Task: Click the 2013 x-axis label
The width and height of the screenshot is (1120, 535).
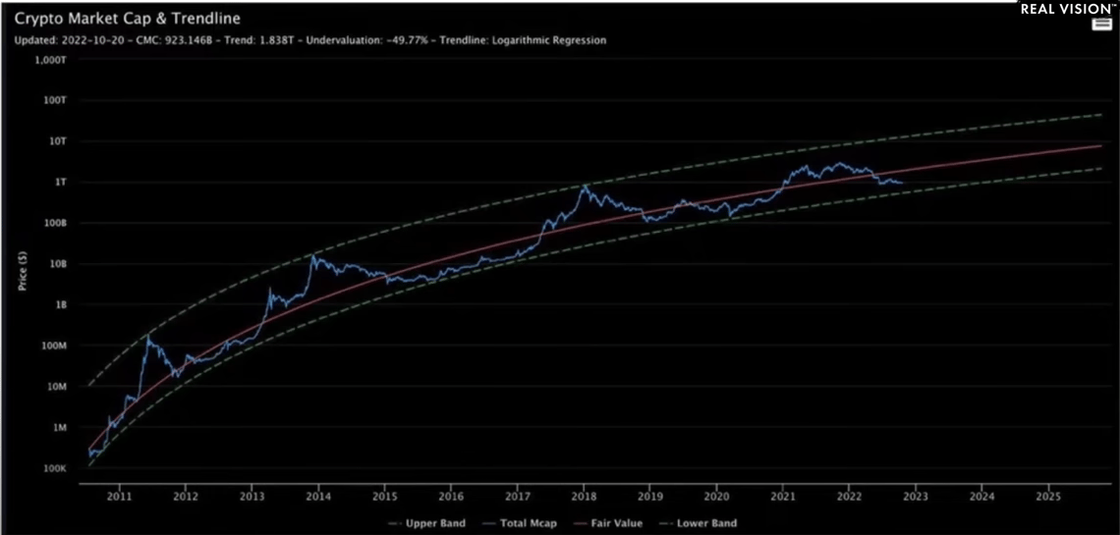Action: (x=252, y=495)
